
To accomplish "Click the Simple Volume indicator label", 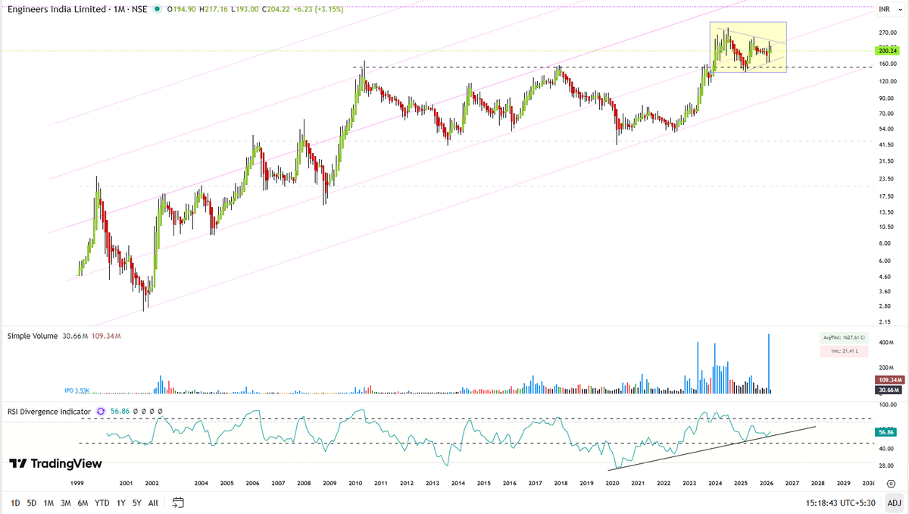I will pyautogui.click(x=32, y=335).
